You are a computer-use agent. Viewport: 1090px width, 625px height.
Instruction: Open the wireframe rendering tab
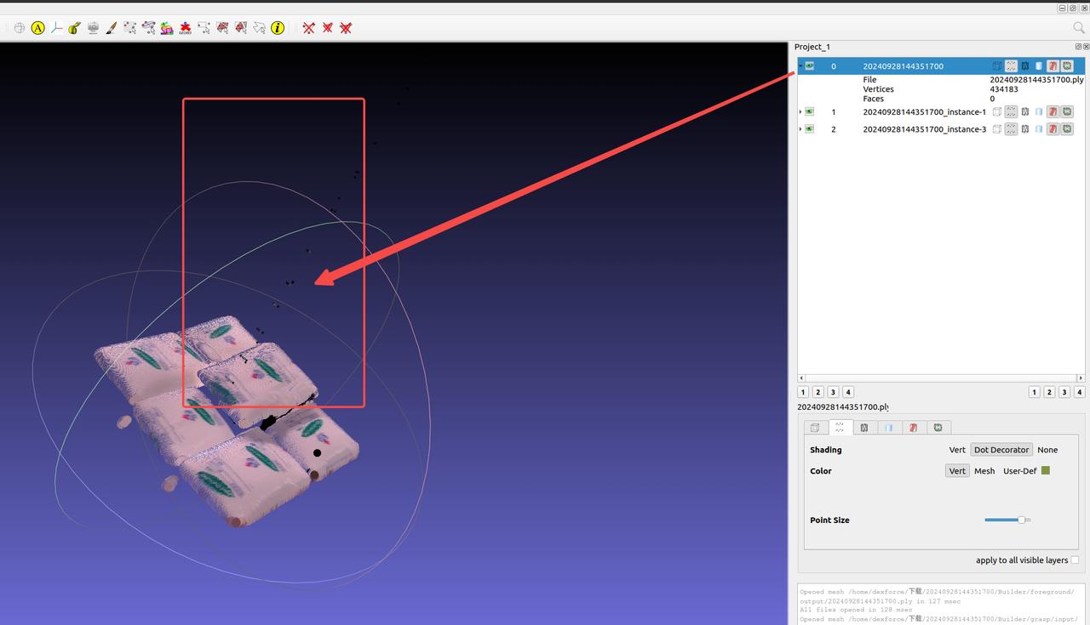[864, 428]
